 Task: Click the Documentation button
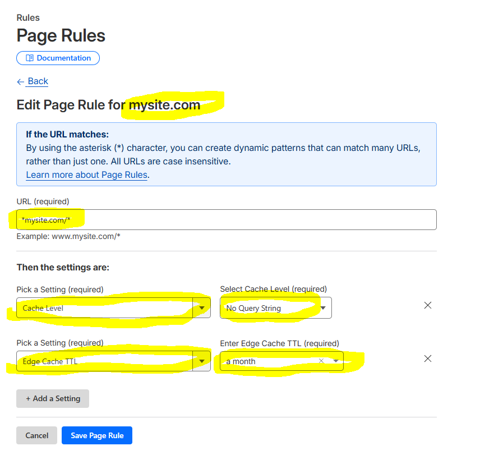[x=58, y=58]
